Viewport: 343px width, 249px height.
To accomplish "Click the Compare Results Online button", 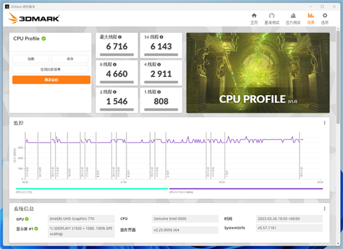I will click(50, 69).
